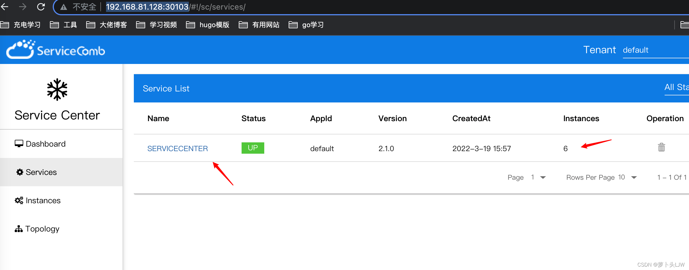Click the 1 – 1 Of 1 pagination text
The height and width of the screenshot is (270, 689).
(672, 177)
